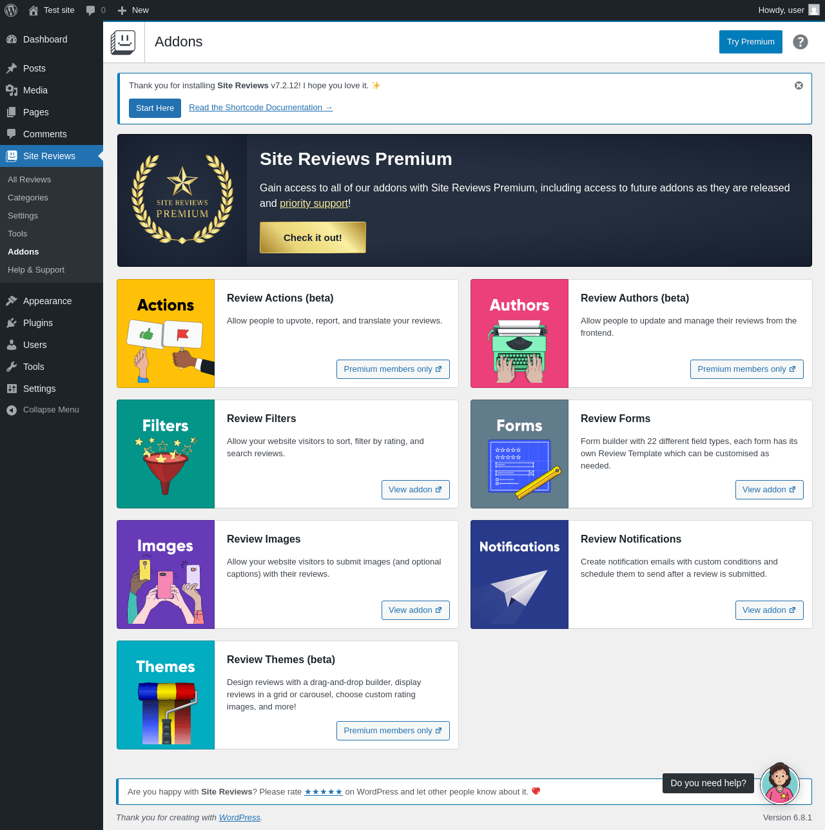The width and height of the screenshot is (825, 830).
Task: Click the Site Reviews Premium laurel badge
Action: (182, 199)
